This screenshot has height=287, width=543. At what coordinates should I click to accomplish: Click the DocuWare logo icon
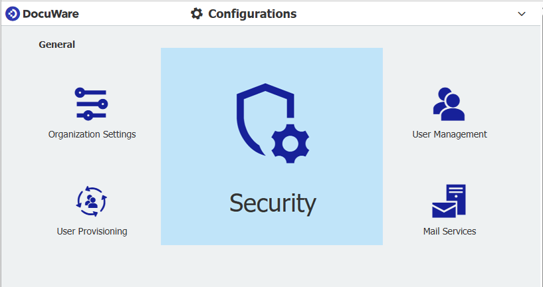tap(13, 14)
